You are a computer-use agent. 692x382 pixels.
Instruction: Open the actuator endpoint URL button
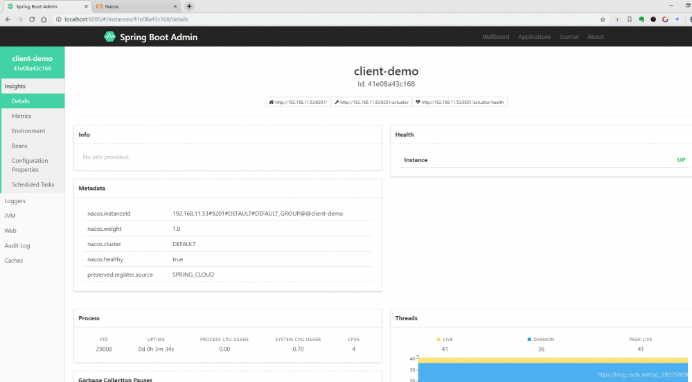[x=371, y=102]
